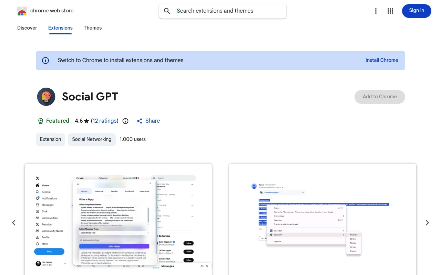
Task: Click the Chrome Web Store rainbow logo
Action: point(22,11)
